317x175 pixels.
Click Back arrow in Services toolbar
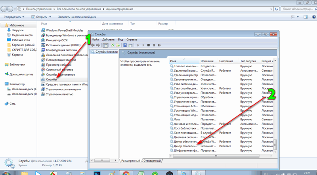pyautogui.click(x=93, y=45)
